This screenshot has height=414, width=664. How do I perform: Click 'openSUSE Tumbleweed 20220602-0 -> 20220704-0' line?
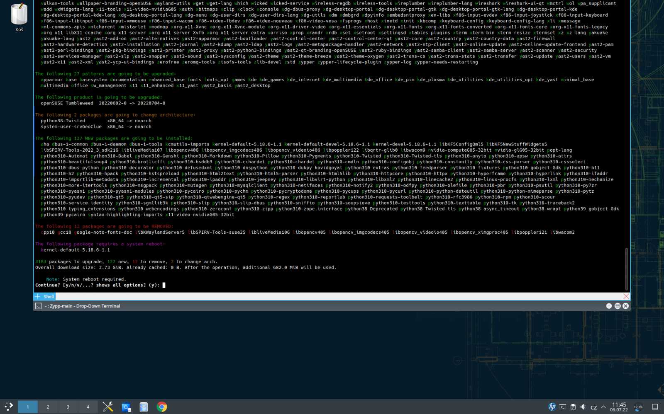(103, 103)
